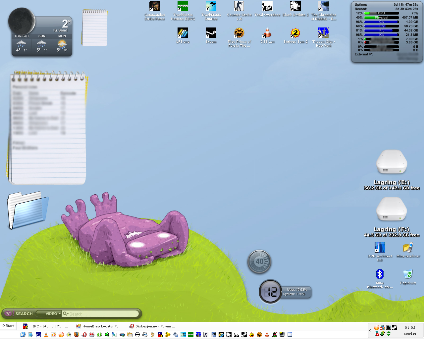
Task: Click MON forecast in weather widget
Action: (x=62, y=44)
